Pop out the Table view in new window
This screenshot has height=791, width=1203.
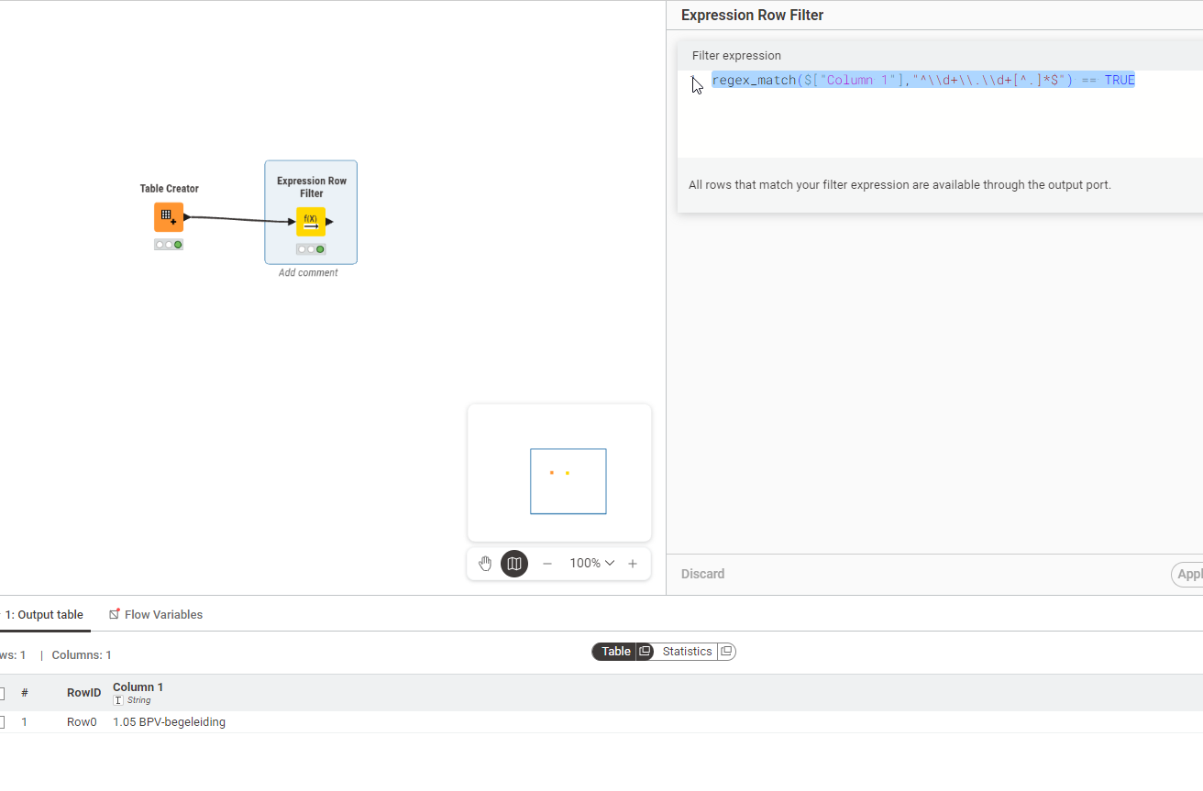point(645,652)
